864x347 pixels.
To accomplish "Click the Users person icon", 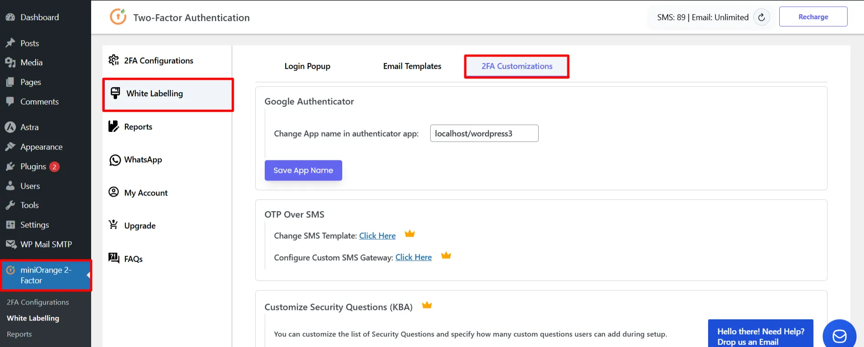I will click(10, 186).
